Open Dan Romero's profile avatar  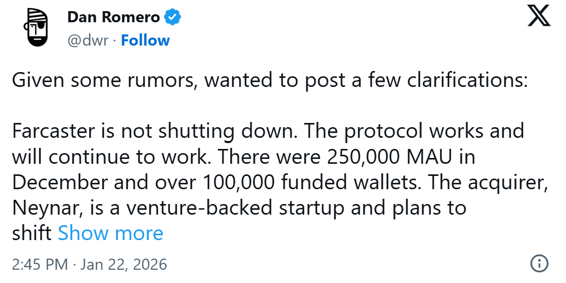tap(36, 29)
